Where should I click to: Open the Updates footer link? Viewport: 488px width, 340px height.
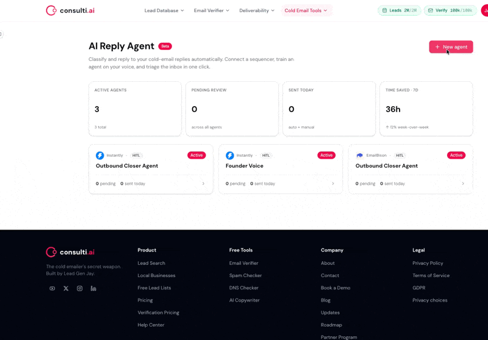(330, 313)
